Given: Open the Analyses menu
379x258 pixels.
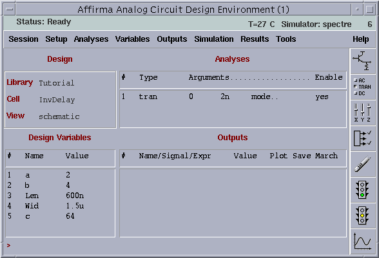Looking at the screenshot, I should click(91, 39).
